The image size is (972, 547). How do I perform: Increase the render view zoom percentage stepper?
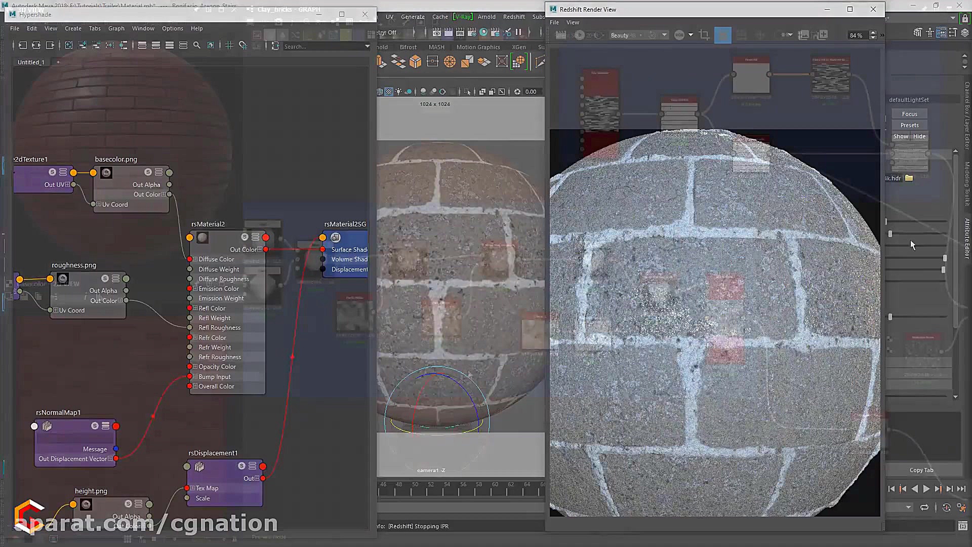873,32
